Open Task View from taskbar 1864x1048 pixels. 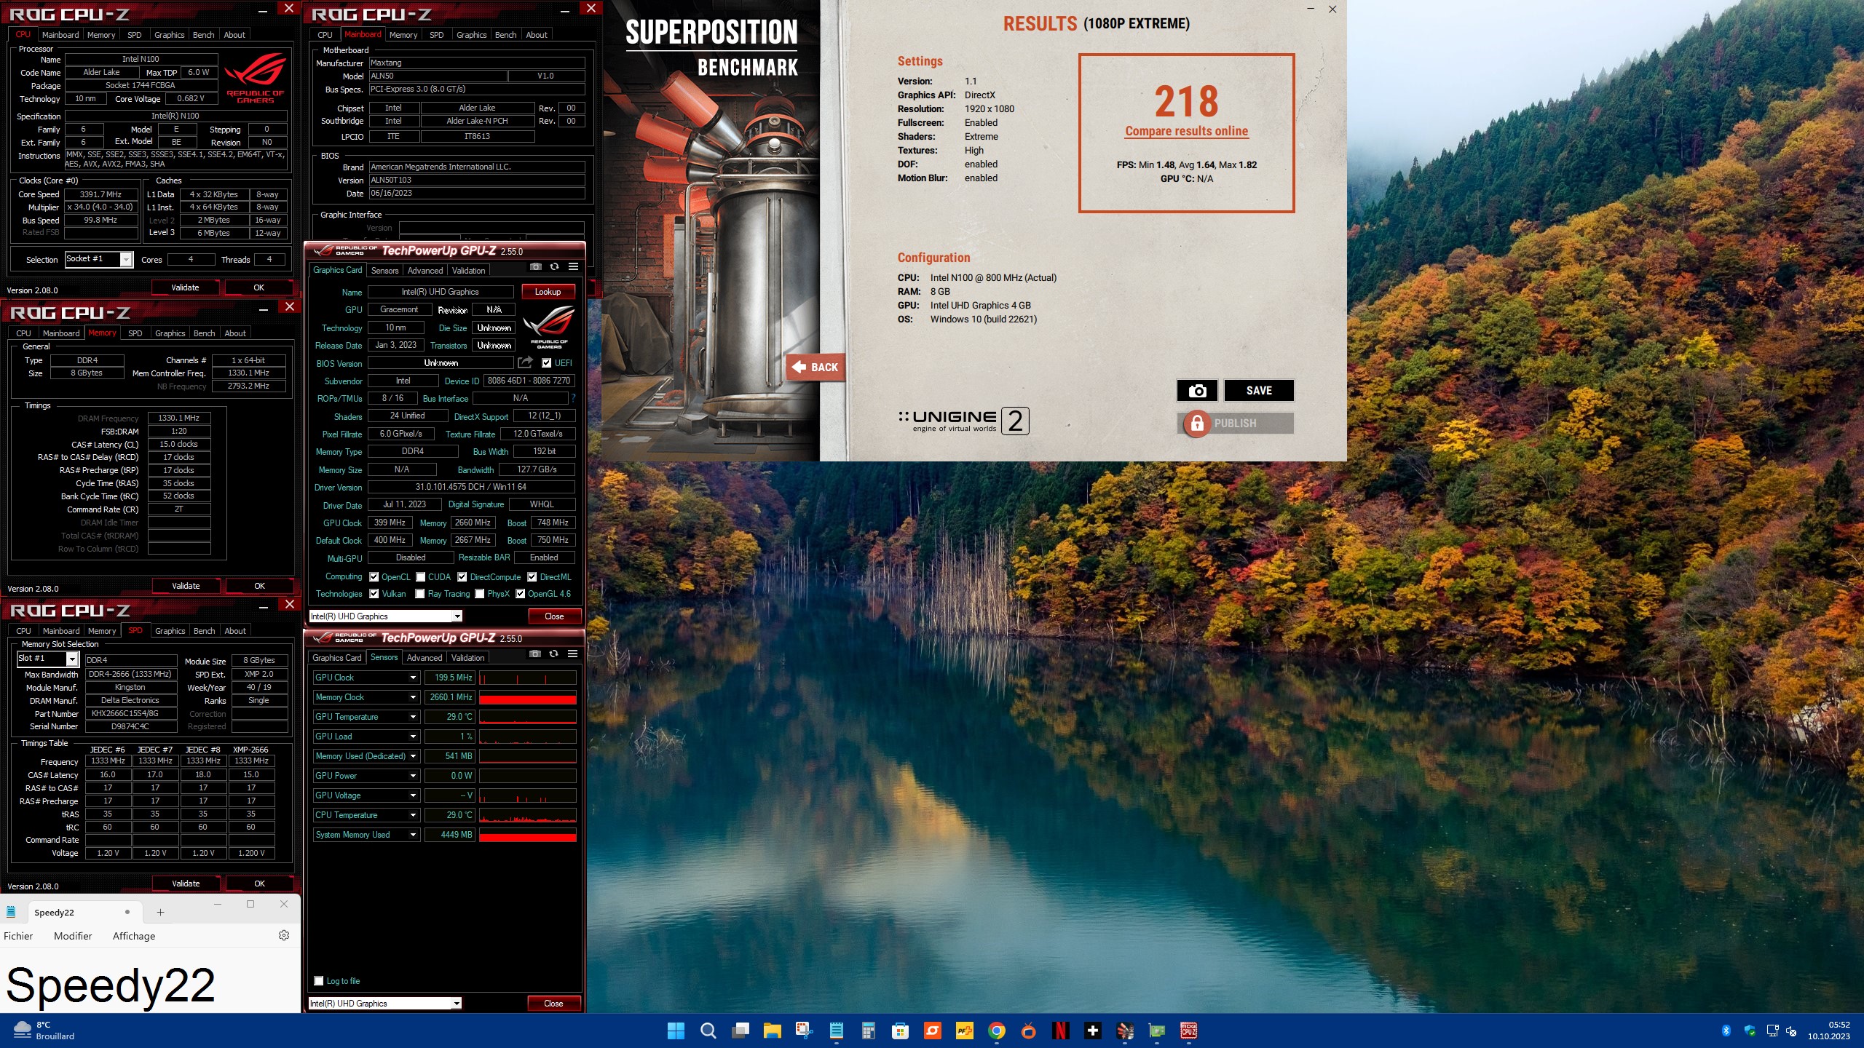coord(741,1031)
